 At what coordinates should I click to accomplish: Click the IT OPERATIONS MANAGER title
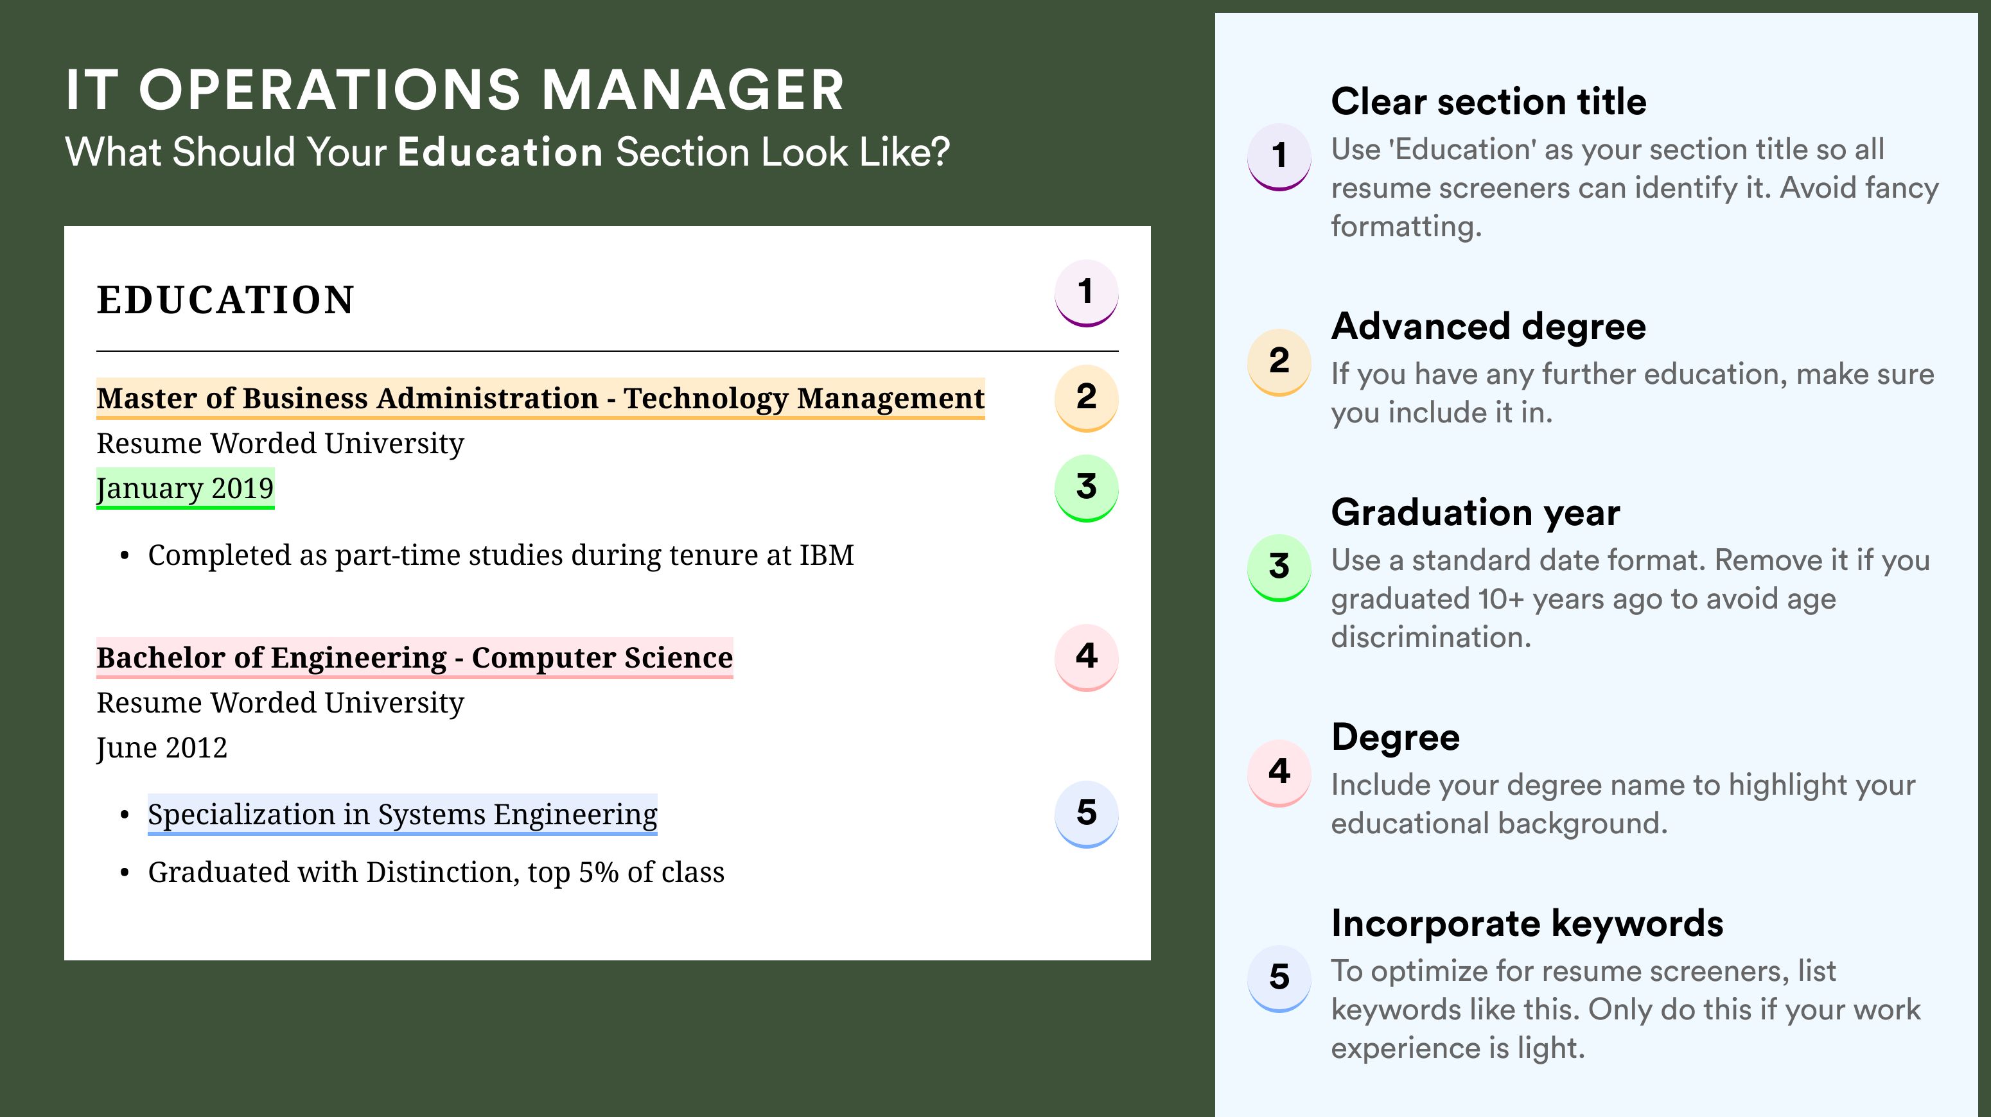coord(455,91)
